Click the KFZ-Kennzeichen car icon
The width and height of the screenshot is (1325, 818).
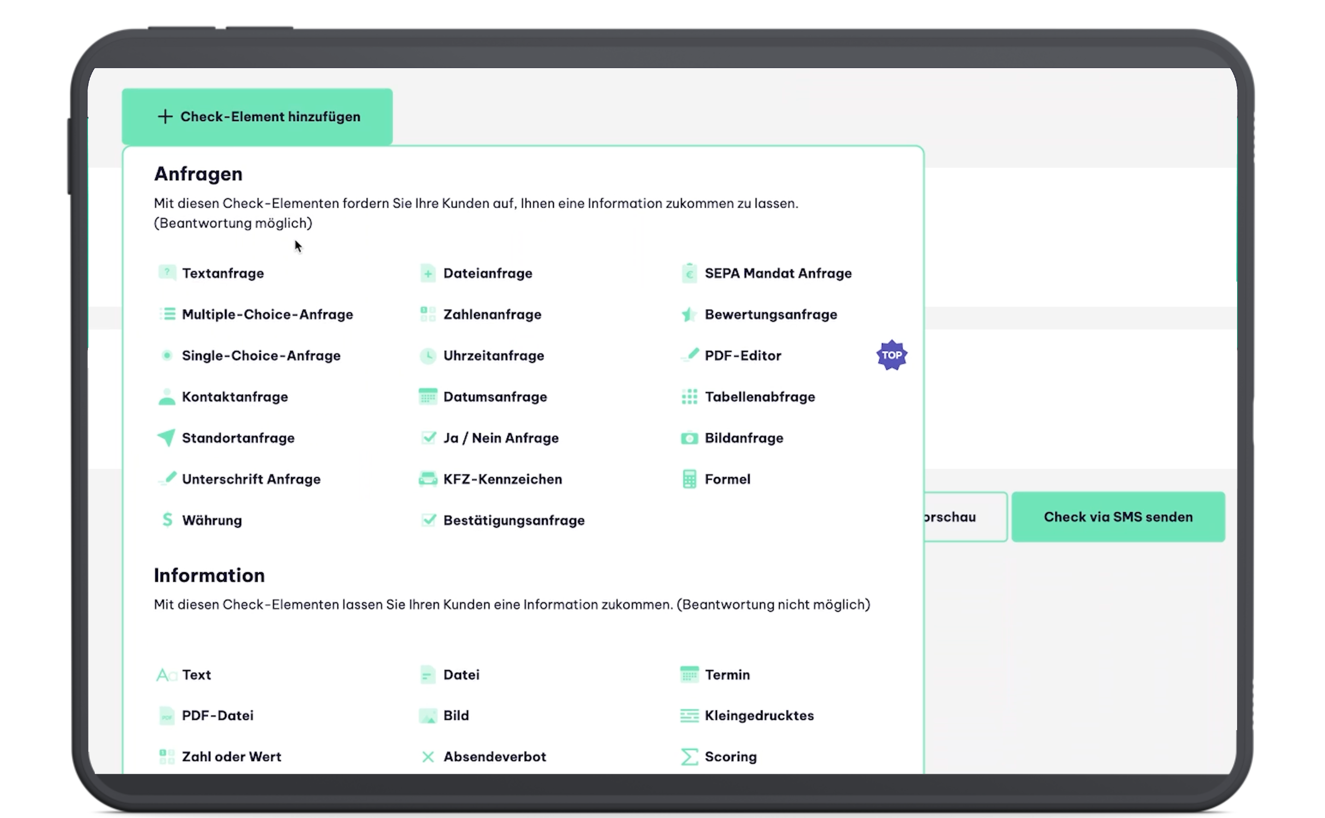click(x=428, y=479)
